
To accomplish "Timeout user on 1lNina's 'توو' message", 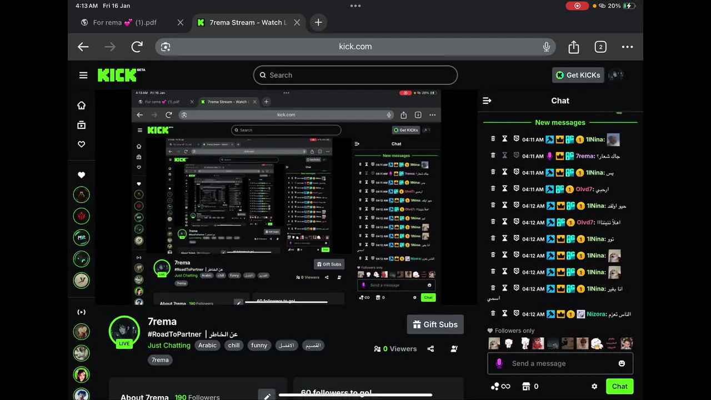I will pyautogui.click(x=505, y=239).
